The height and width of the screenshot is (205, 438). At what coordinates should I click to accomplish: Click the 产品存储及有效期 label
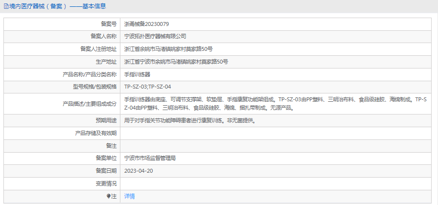(96, 133)
